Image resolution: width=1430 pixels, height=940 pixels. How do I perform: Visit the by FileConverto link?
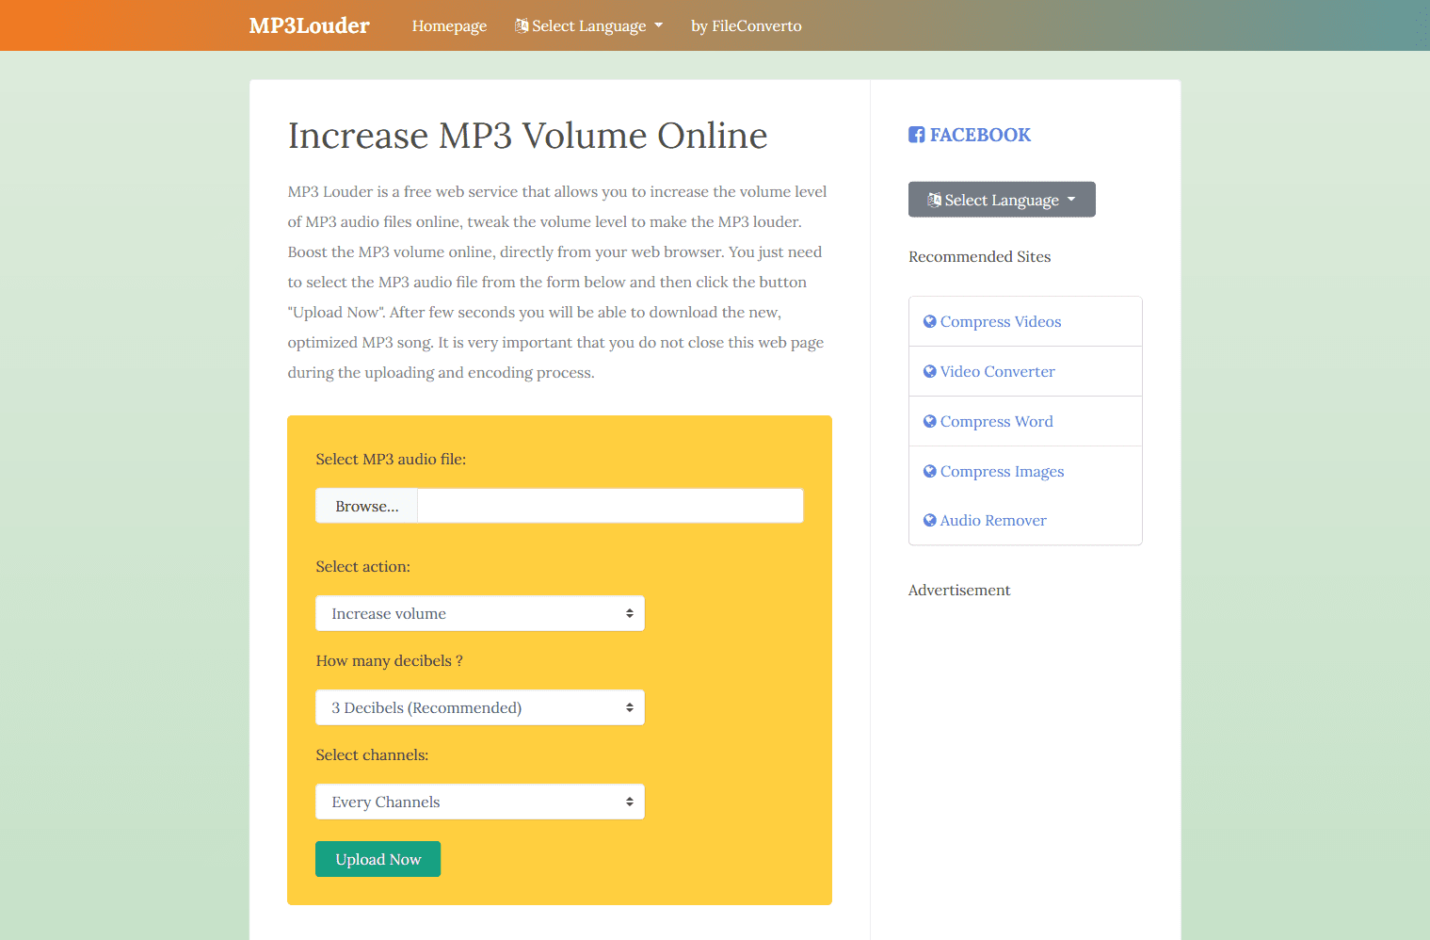point(746,25)
